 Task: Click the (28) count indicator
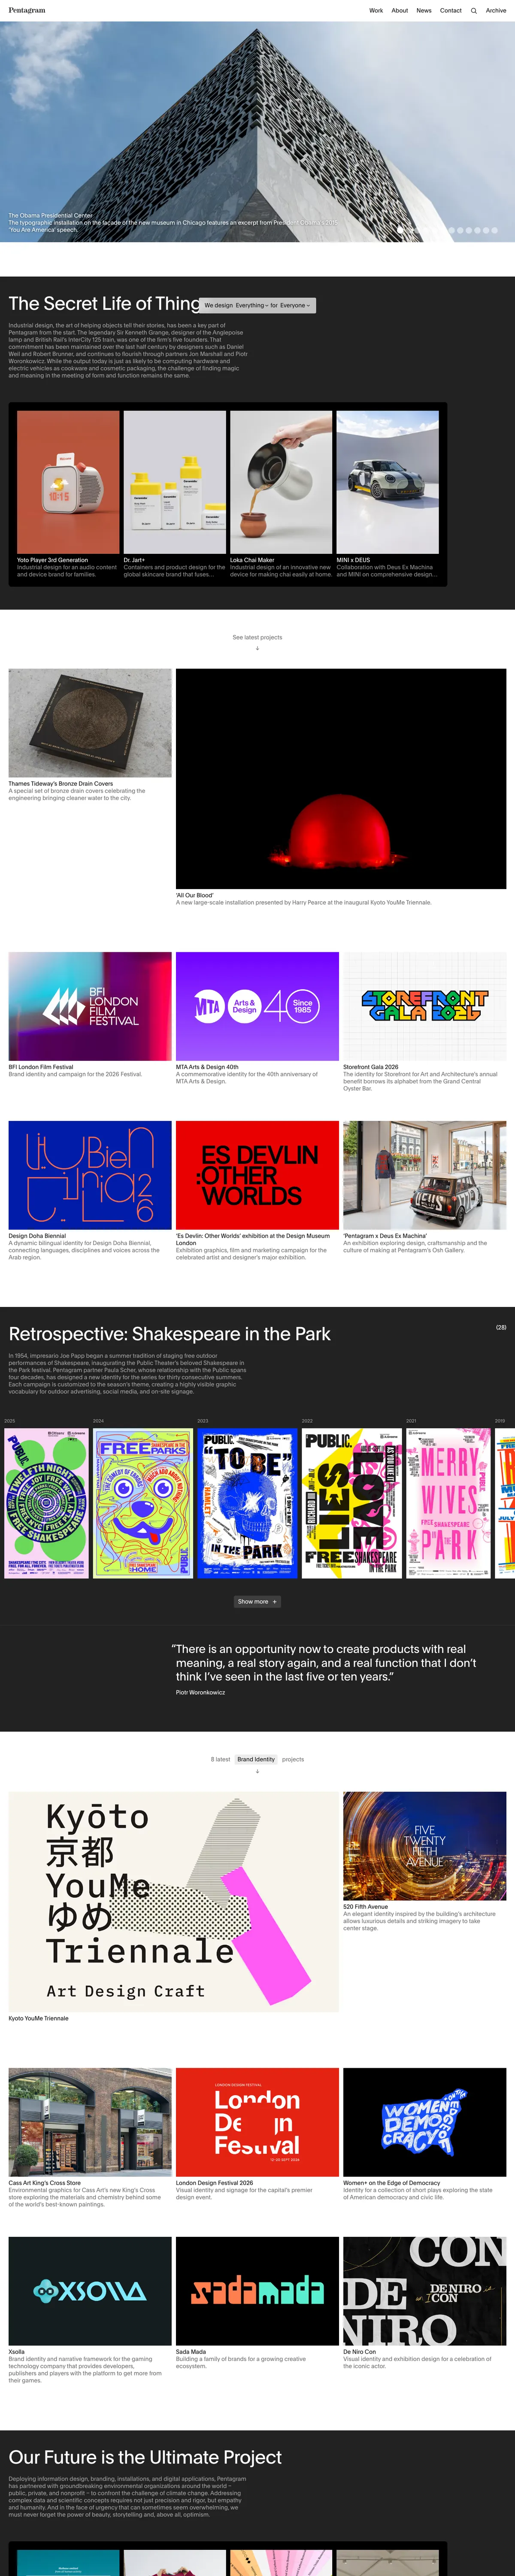(501, 1327)
